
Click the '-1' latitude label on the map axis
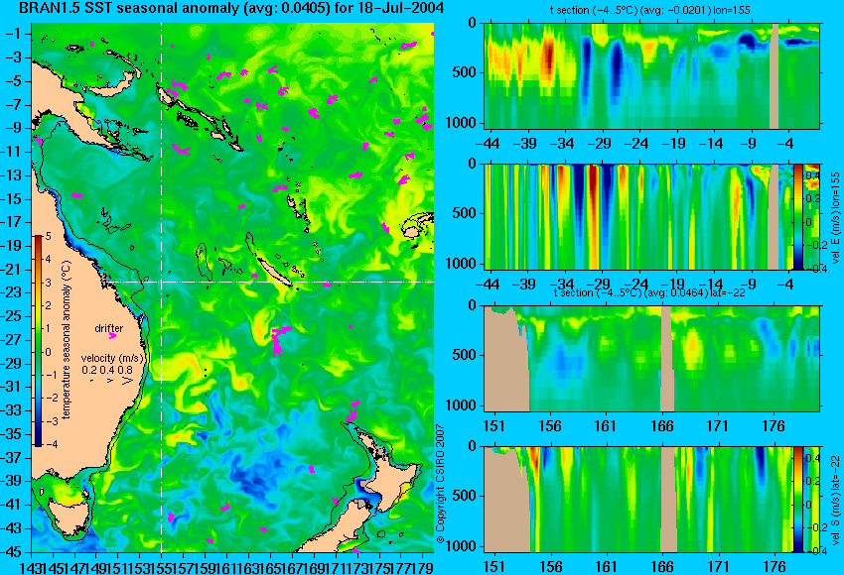[12, 34]
